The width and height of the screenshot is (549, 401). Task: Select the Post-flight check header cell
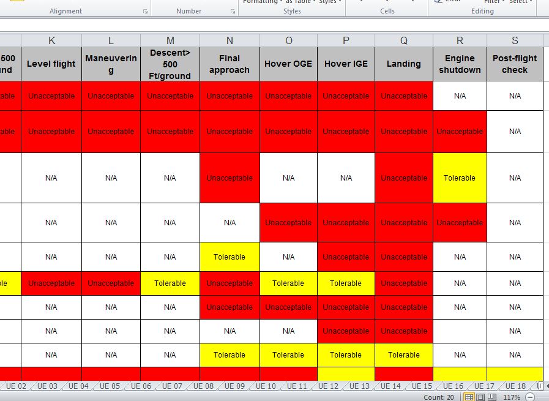tap(515, 64)
